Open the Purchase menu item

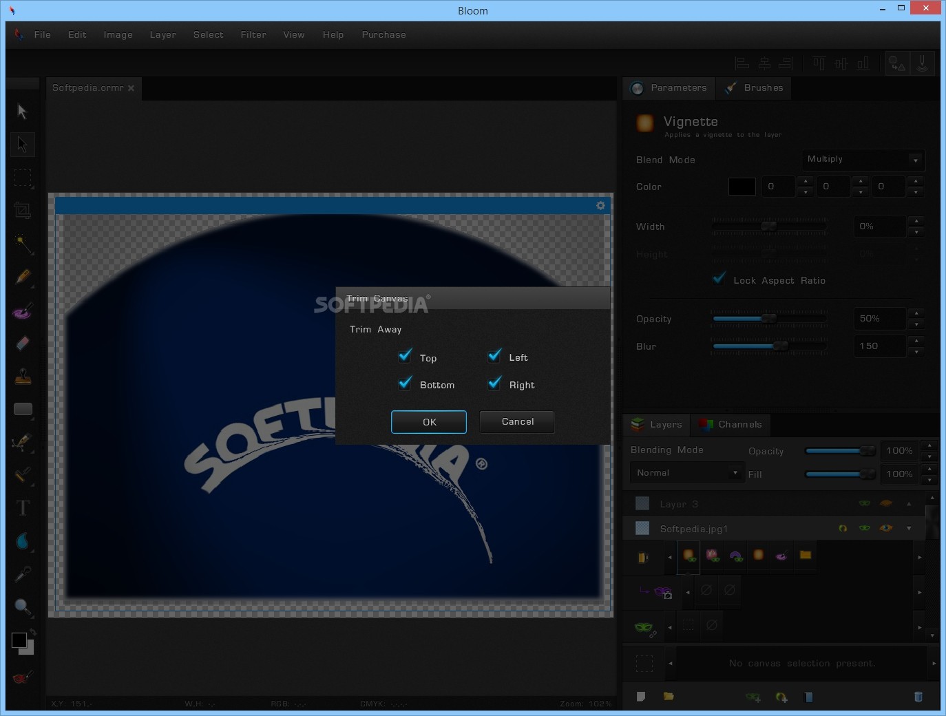(384, 35)
